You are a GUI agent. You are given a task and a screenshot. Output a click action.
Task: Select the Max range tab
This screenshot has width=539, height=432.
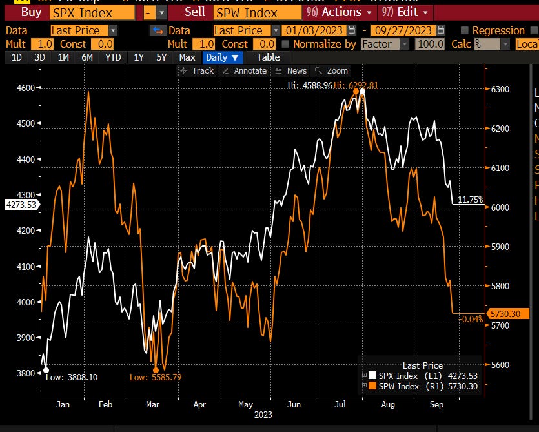click(x=187, y=57)
